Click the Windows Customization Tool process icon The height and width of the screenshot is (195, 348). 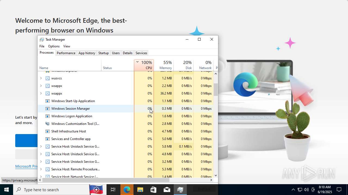48,124
